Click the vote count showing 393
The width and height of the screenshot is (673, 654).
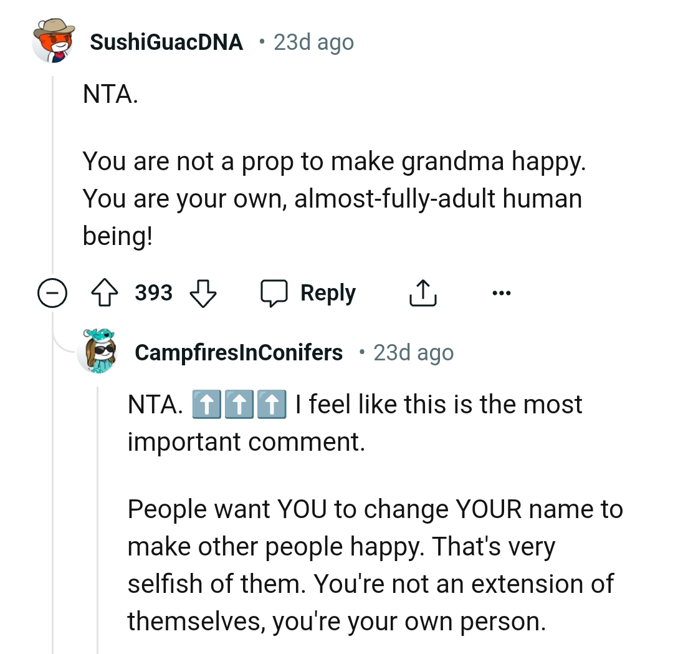point(153,293)
